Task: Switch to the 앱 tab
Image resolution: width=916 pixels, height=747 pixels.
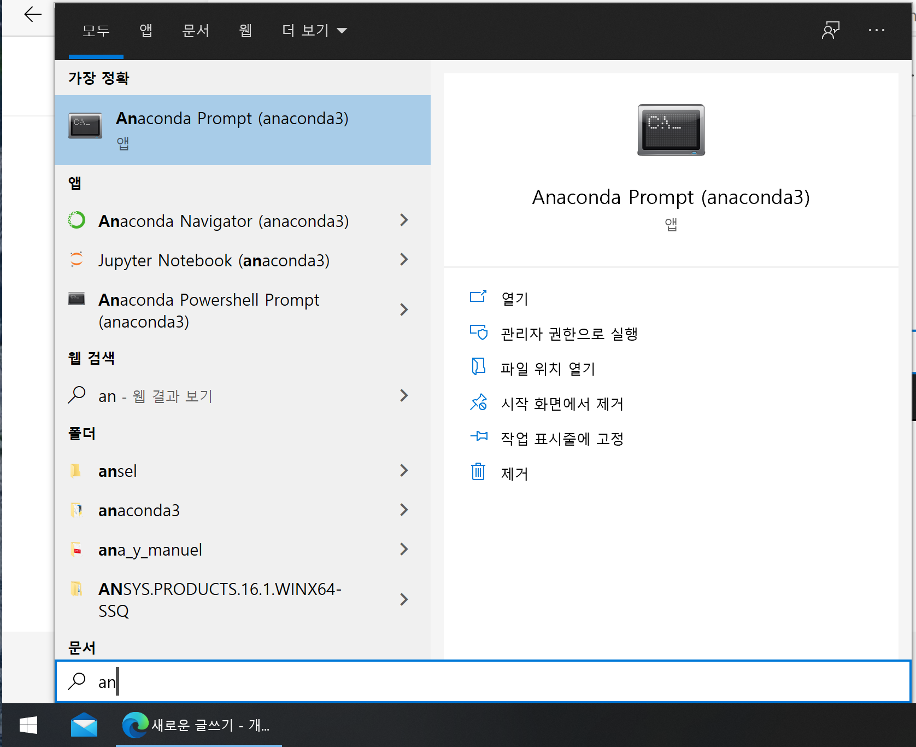Action: (146, 30)
